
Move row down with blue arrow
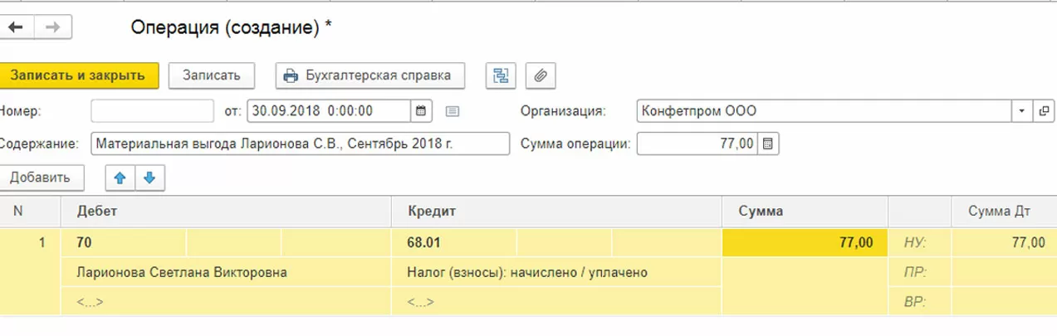(x=149, y=178)
